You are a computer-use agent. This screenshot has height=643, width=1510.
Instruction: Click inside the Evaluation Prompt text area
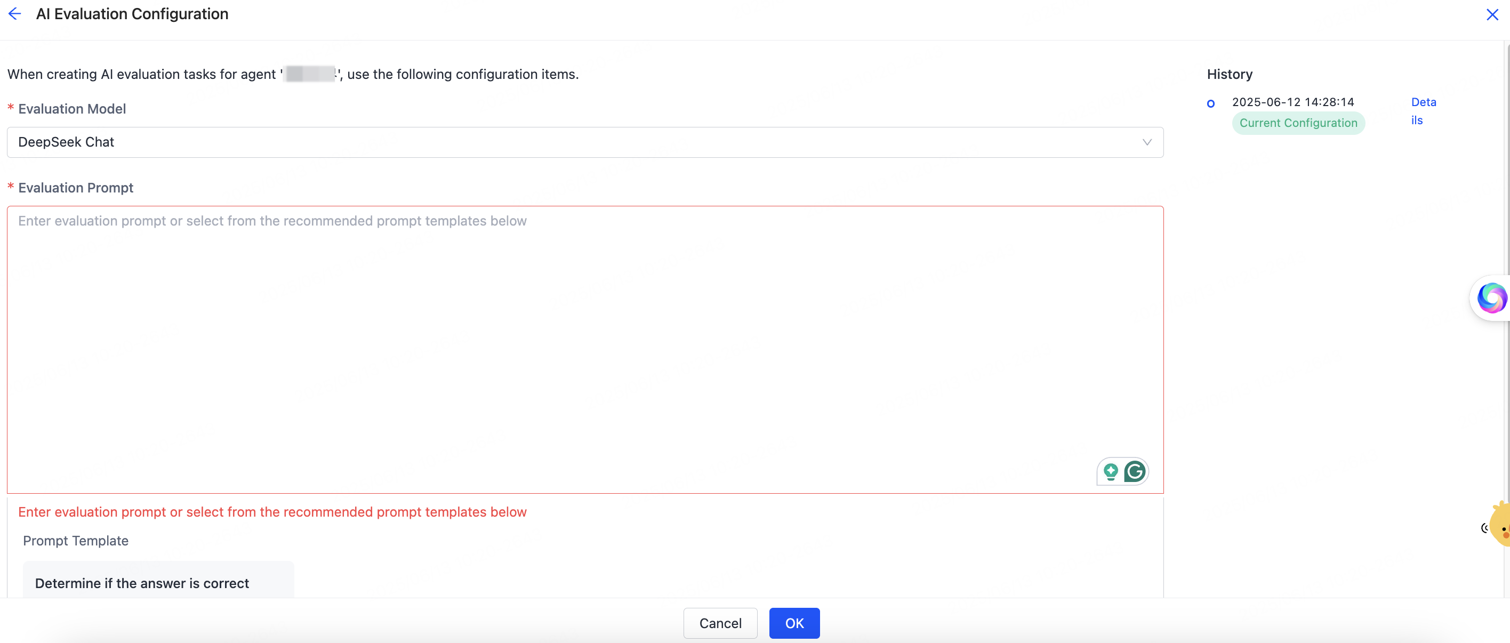point(585,349)
